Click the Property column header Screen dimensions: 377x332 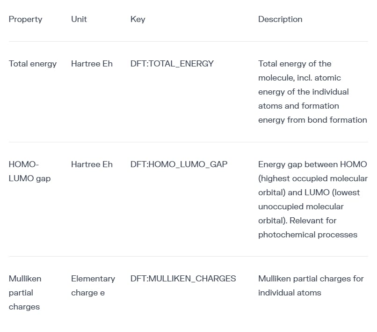point(25,19)
